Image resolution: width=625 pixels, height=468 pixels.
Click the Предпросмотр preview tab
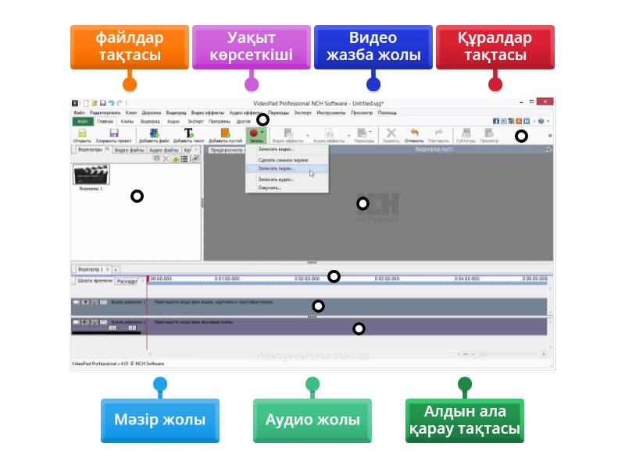click(x=226, y=150)
